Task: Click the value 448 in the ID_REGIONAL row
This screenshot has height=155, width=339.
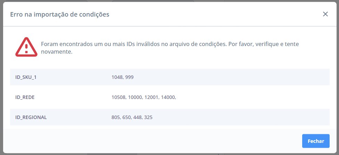Action: pos(138,117)
